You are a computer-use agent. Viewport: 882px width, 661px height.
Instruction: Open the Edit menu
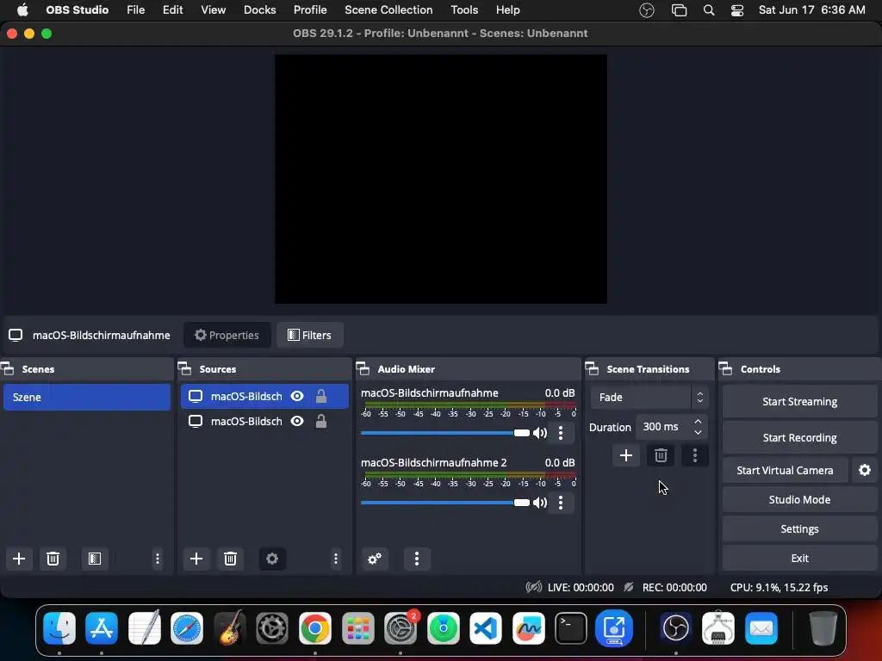[x=172, y=10]
